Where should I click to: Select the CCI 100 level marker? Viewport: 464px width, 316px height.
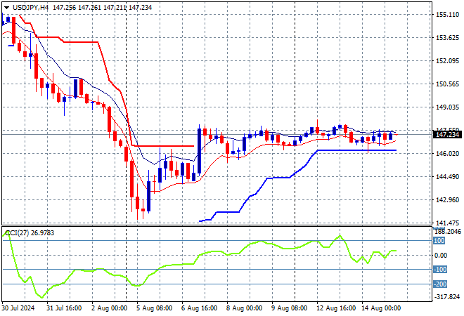click(439, 241)
